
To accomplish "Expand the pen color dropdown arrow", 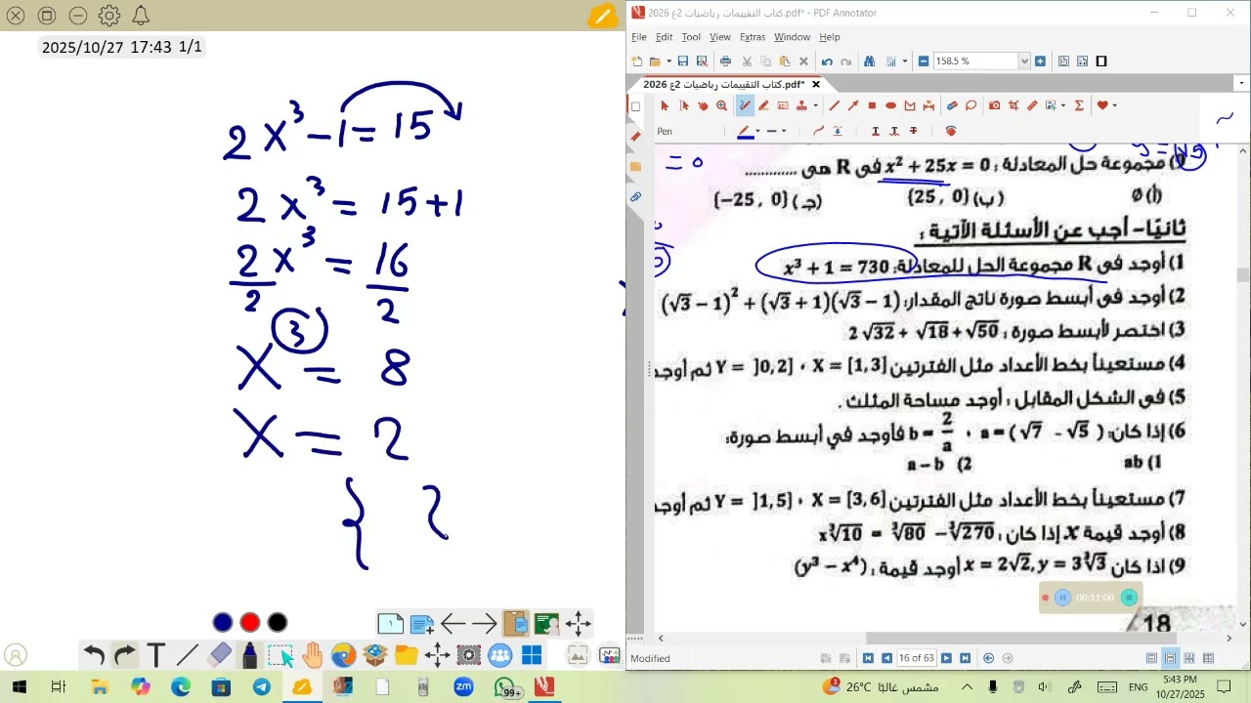I will click(x=757, y=131).
